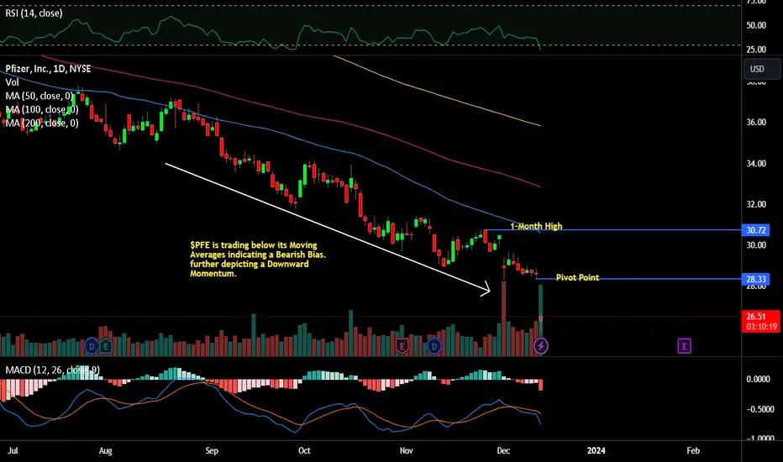Click the 0.0000 value on the MACD scale
This screenshot has width=783, height=462.
point(758,379)
